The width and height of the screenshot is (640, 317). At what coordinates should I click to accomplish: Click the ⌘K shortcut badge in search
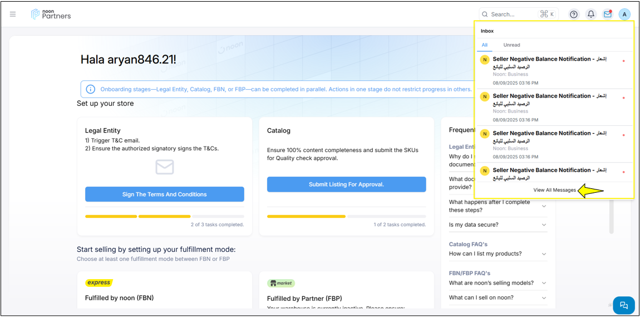(x=547, y=14)
